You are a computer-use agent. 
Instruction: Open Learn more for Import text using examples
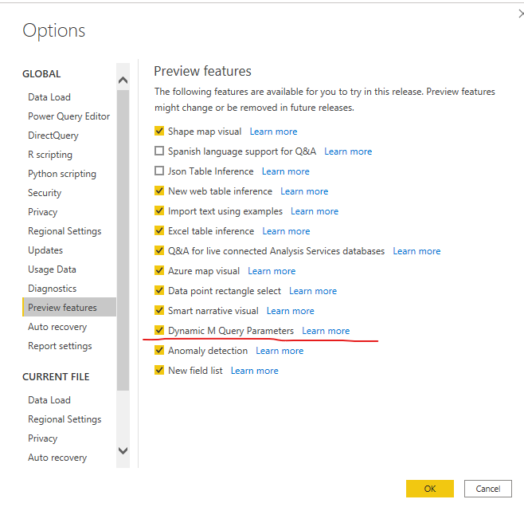coord(315,211)
